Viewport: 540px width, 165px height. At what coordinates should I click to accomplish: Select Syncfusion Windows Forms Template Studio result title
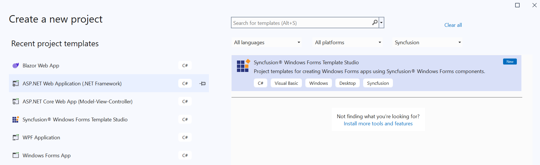click(306, 63)
